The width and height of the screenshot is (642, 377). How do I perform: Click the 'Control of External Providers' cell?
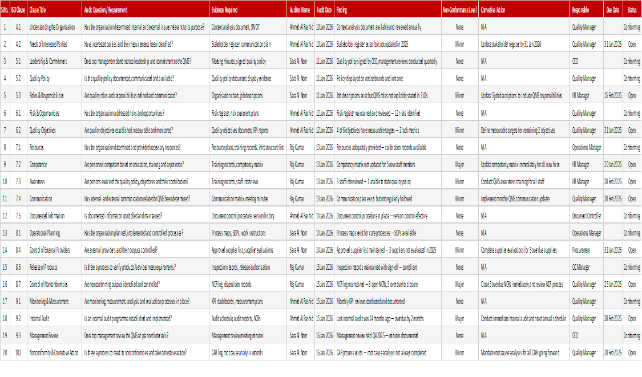point(54,250)
